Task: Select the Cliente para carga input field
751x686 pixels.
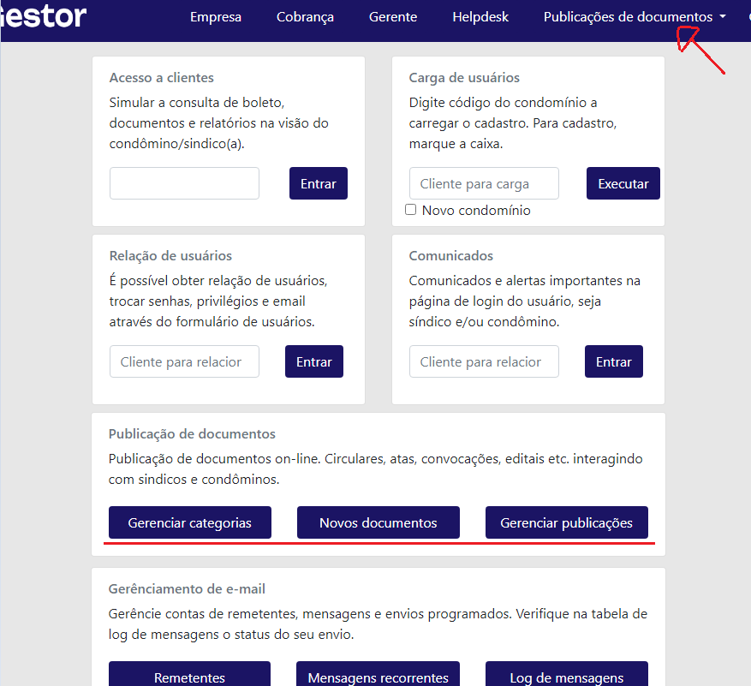Action: click(483, 182)
